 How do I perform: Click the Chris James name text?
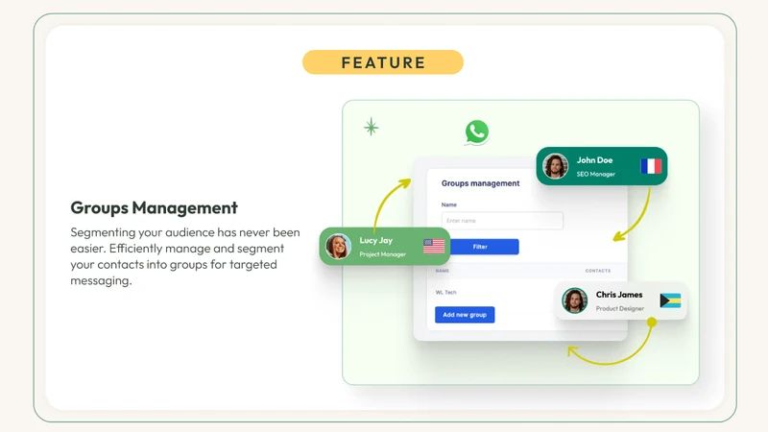pos(619,295)
